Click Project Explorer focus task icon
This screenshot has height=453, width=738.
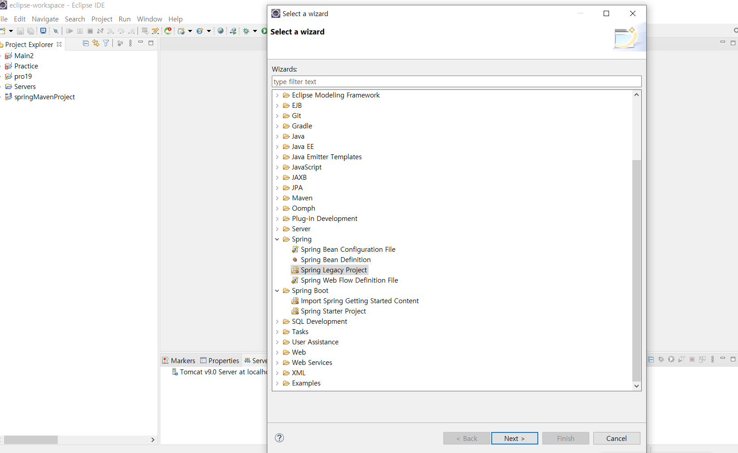(120, 43)
